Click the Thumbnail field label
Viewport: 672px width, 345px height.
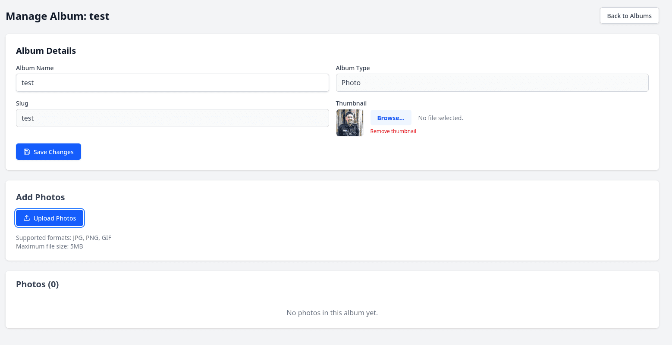tap(351, 103)
